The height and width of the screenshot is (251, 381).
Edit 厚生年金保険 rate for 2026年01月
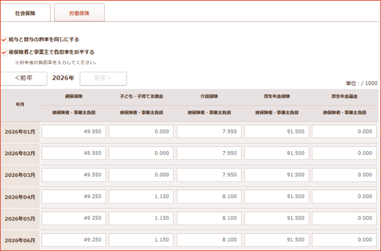pos(276,132)
